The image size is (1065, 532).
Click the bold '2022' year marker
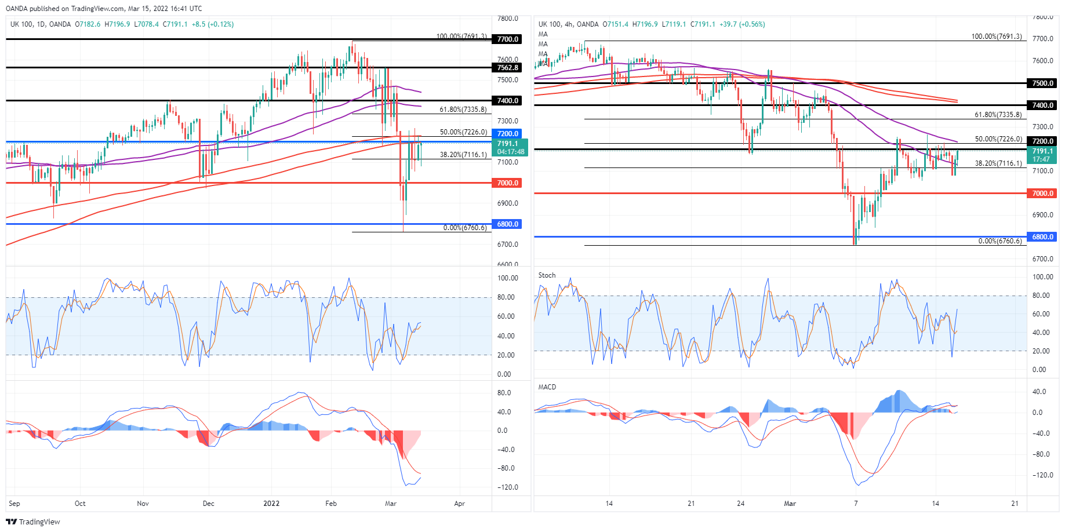(x=271, y=504)
